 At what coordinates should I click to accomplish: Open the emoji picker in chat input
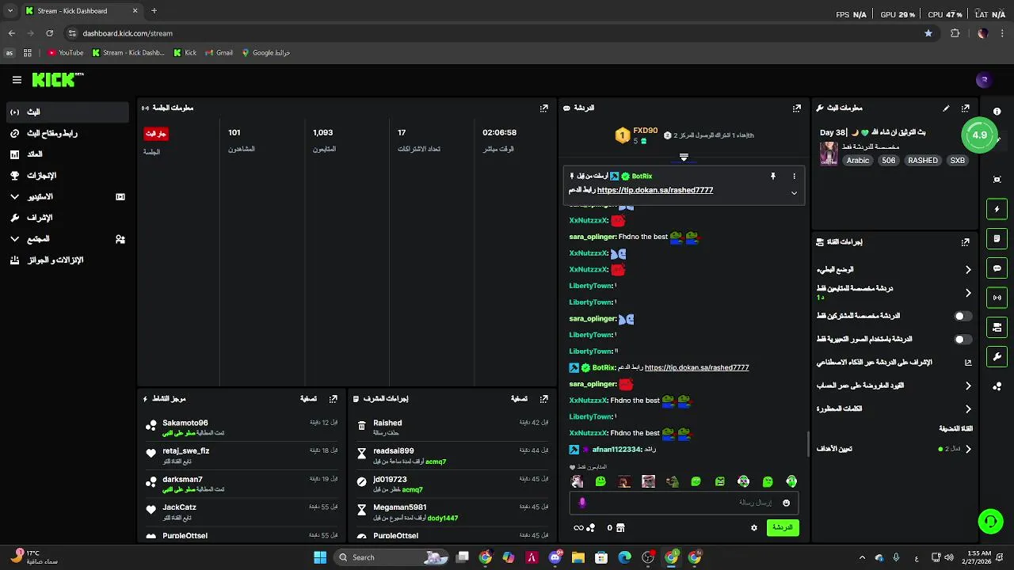click(x=786, y=503)
